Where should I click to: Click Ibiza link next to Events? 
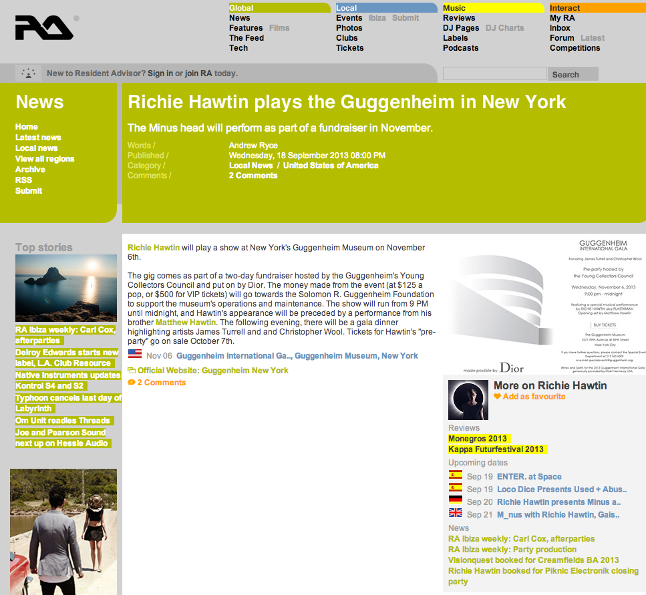coord(377,18)
